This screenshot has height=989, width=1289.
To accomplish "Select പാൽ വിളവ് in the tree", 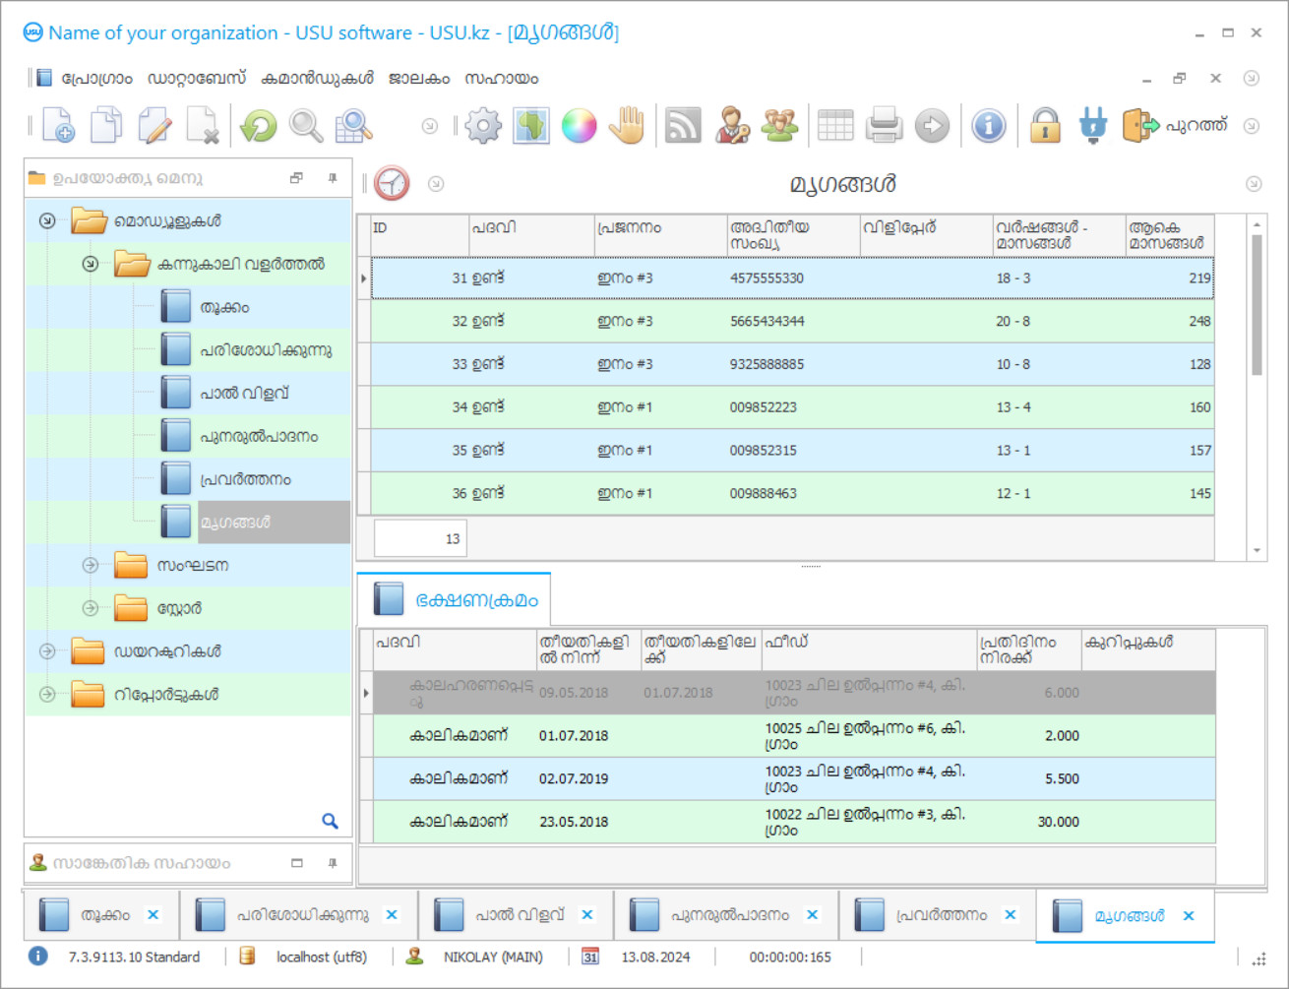I will pyautogui.click(x=245, y=393).
